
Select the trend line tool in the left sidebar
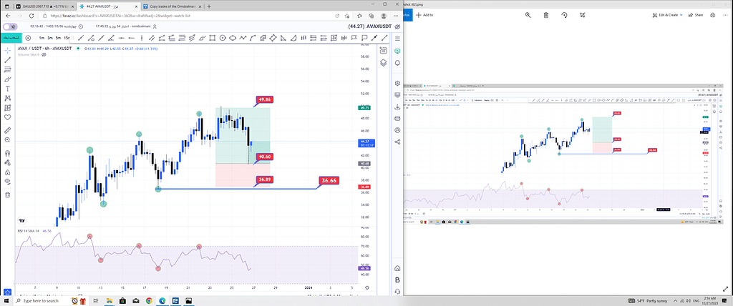coord(7,60)
